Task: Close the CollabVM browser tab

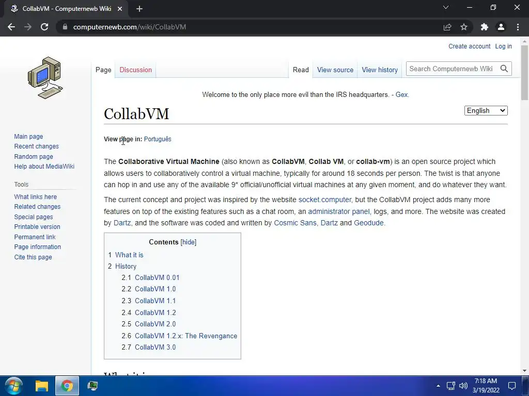Action: [x=120, y=9]
